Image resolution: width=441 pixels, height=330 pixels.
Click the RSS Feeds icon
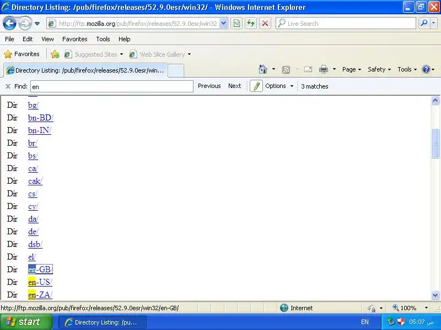286,69
